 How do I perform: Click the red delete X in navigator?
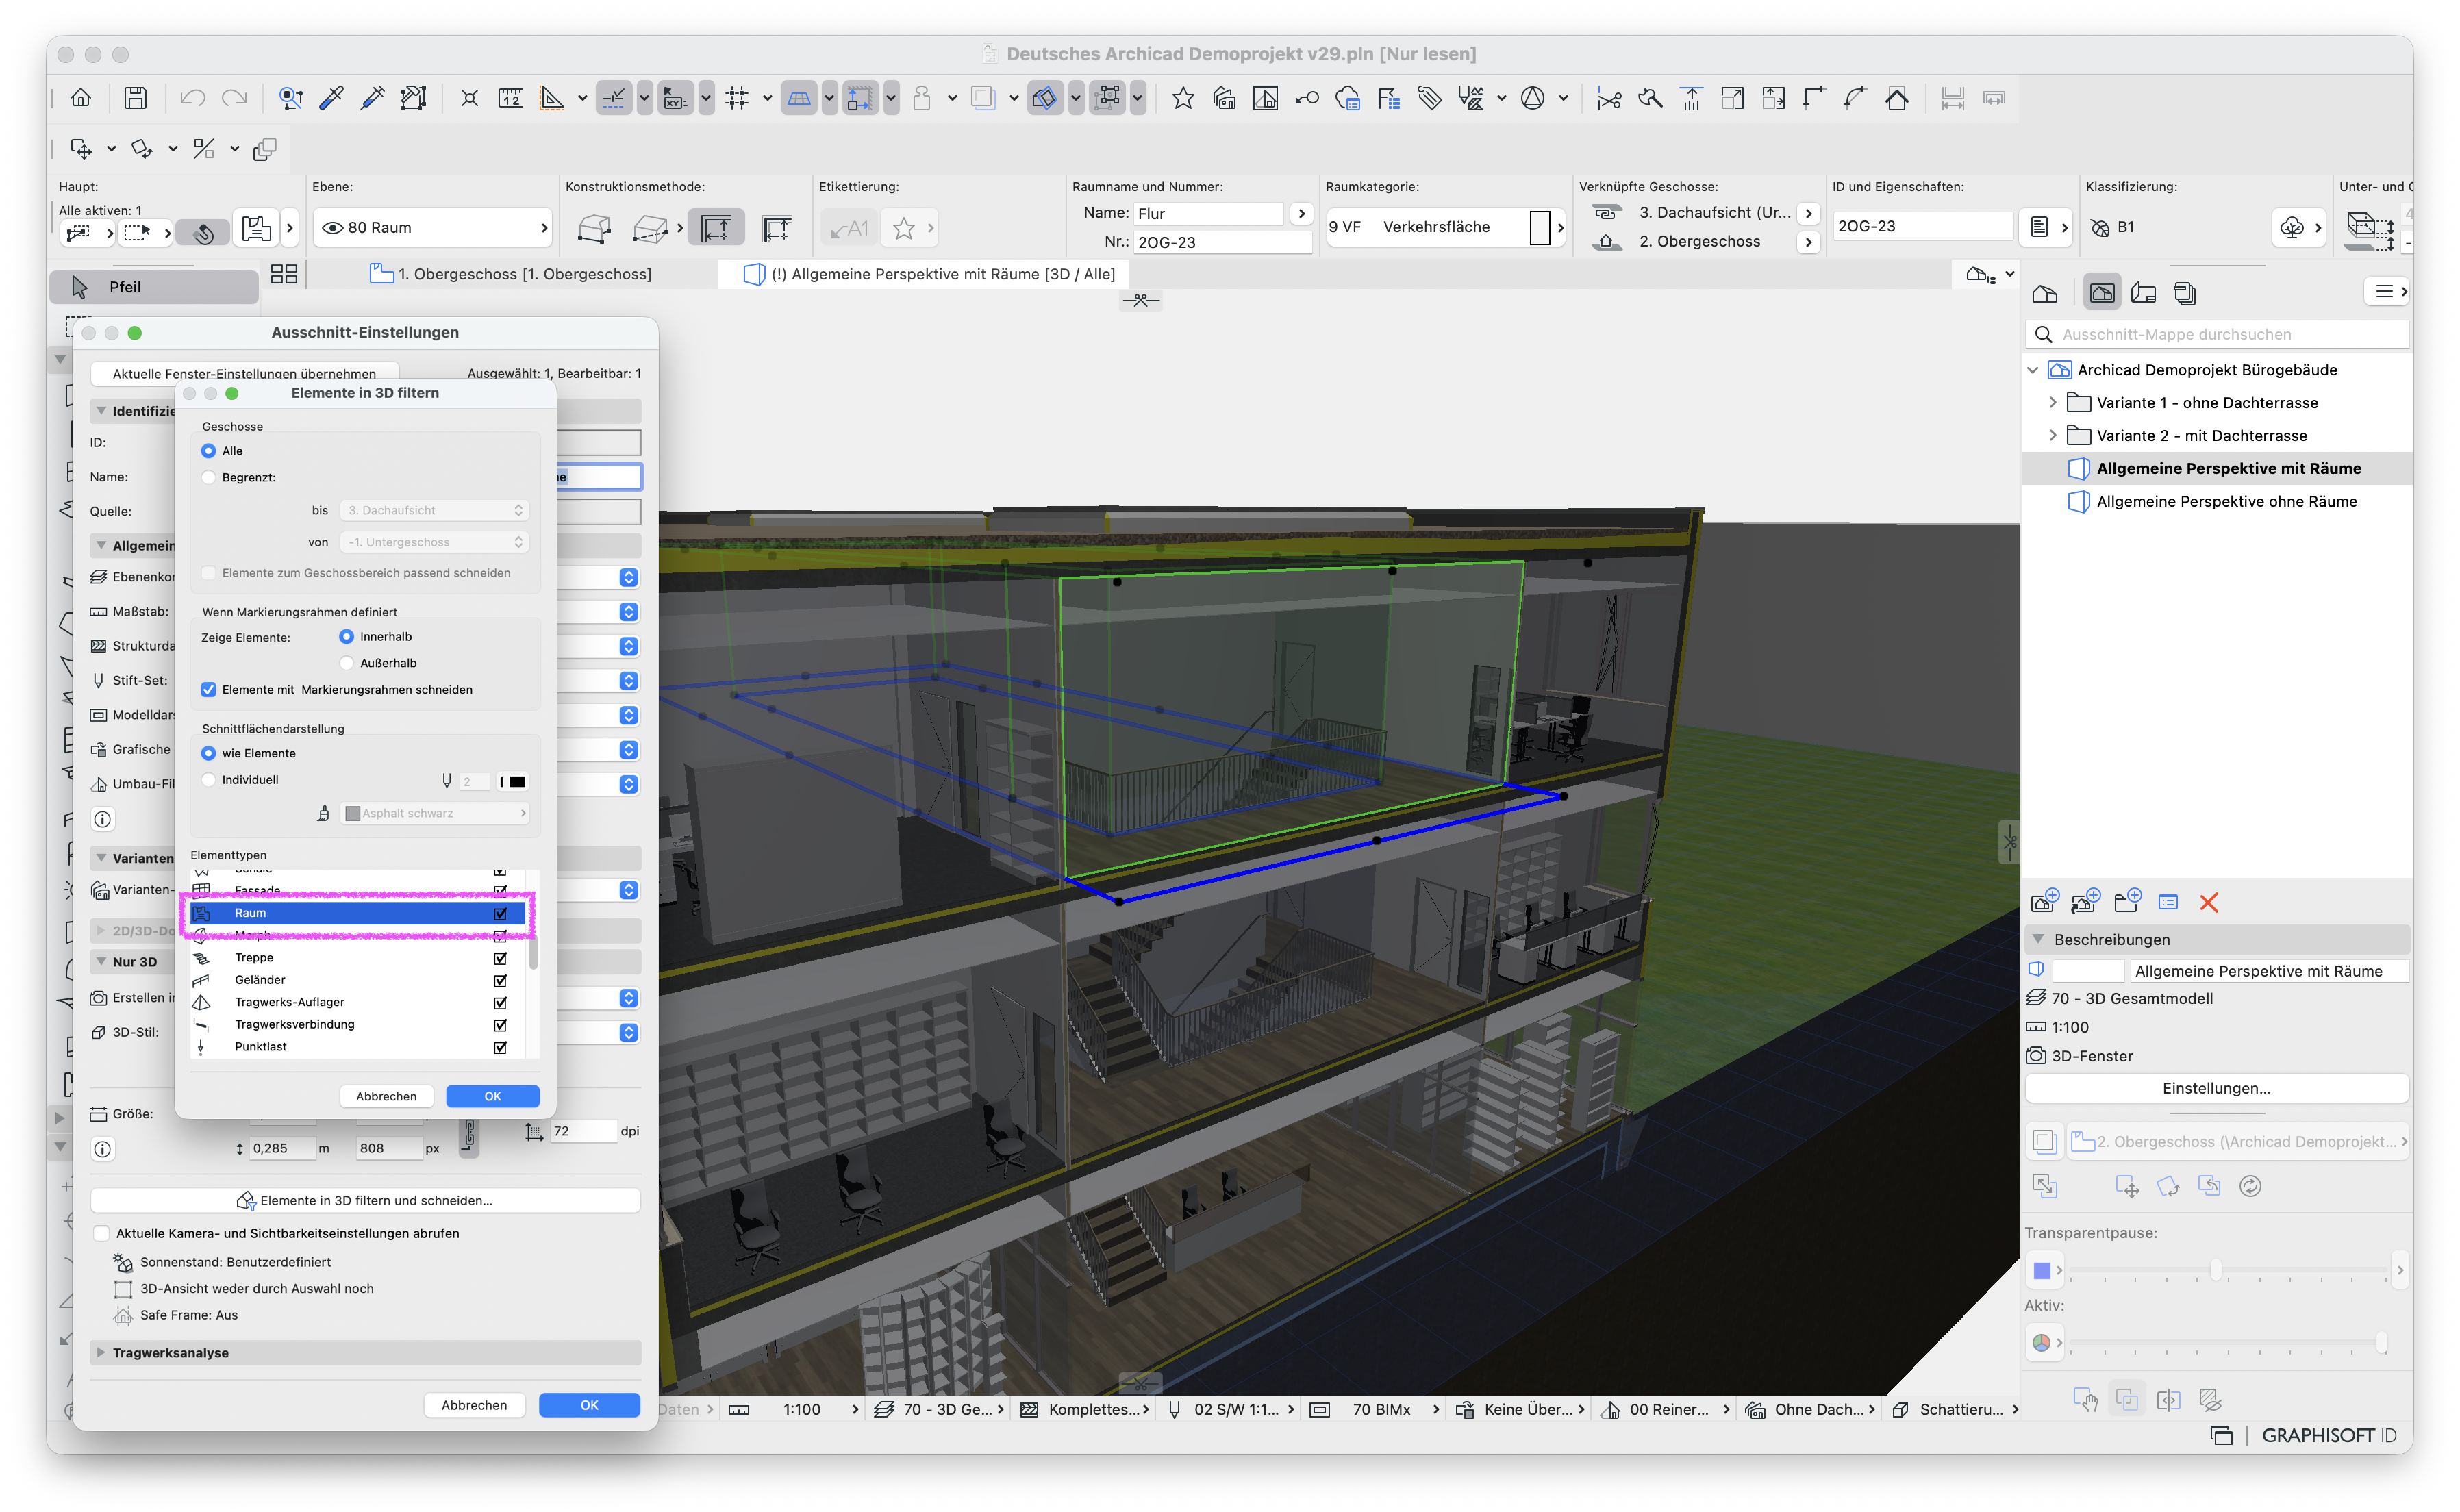click(x=2208, y=902)
